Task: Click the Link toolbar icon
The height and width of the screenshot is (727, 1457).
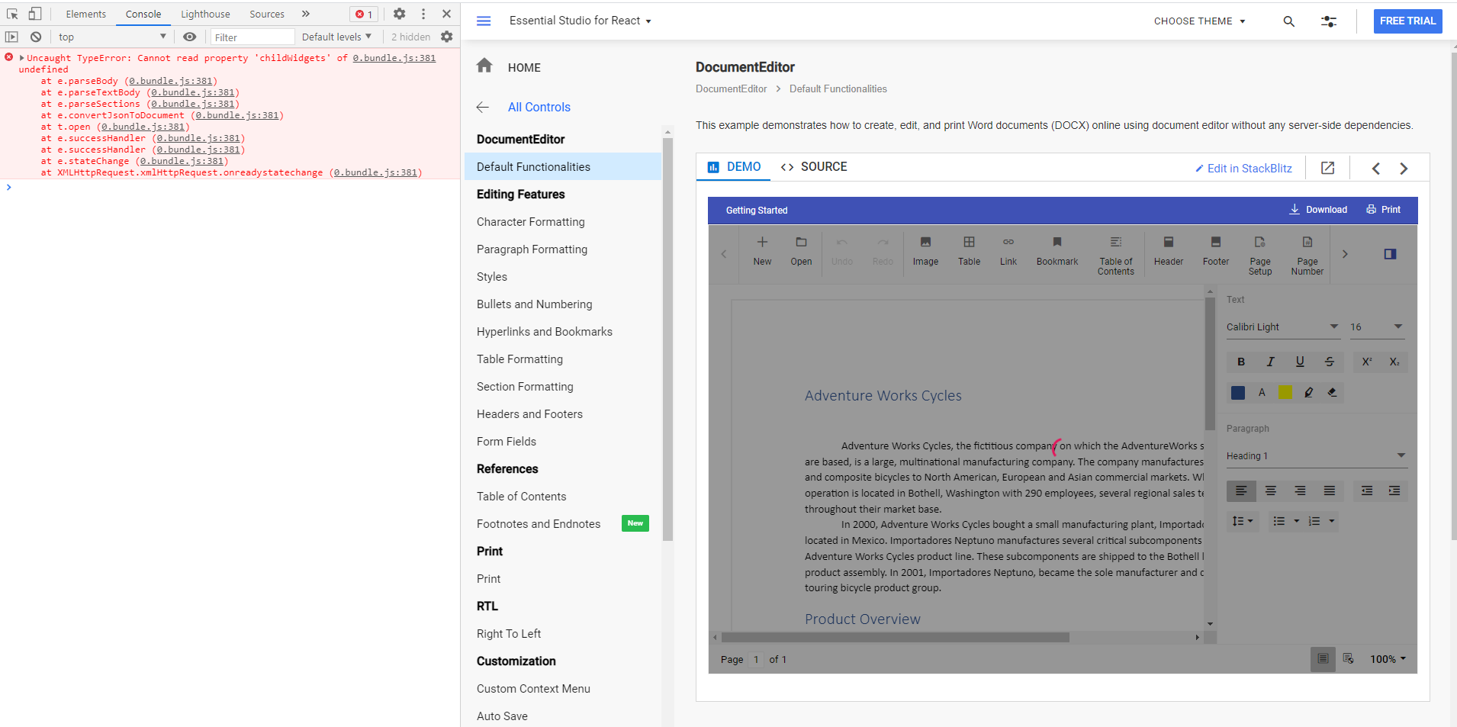Action: pyautogui.click(x=1008, y=251)
